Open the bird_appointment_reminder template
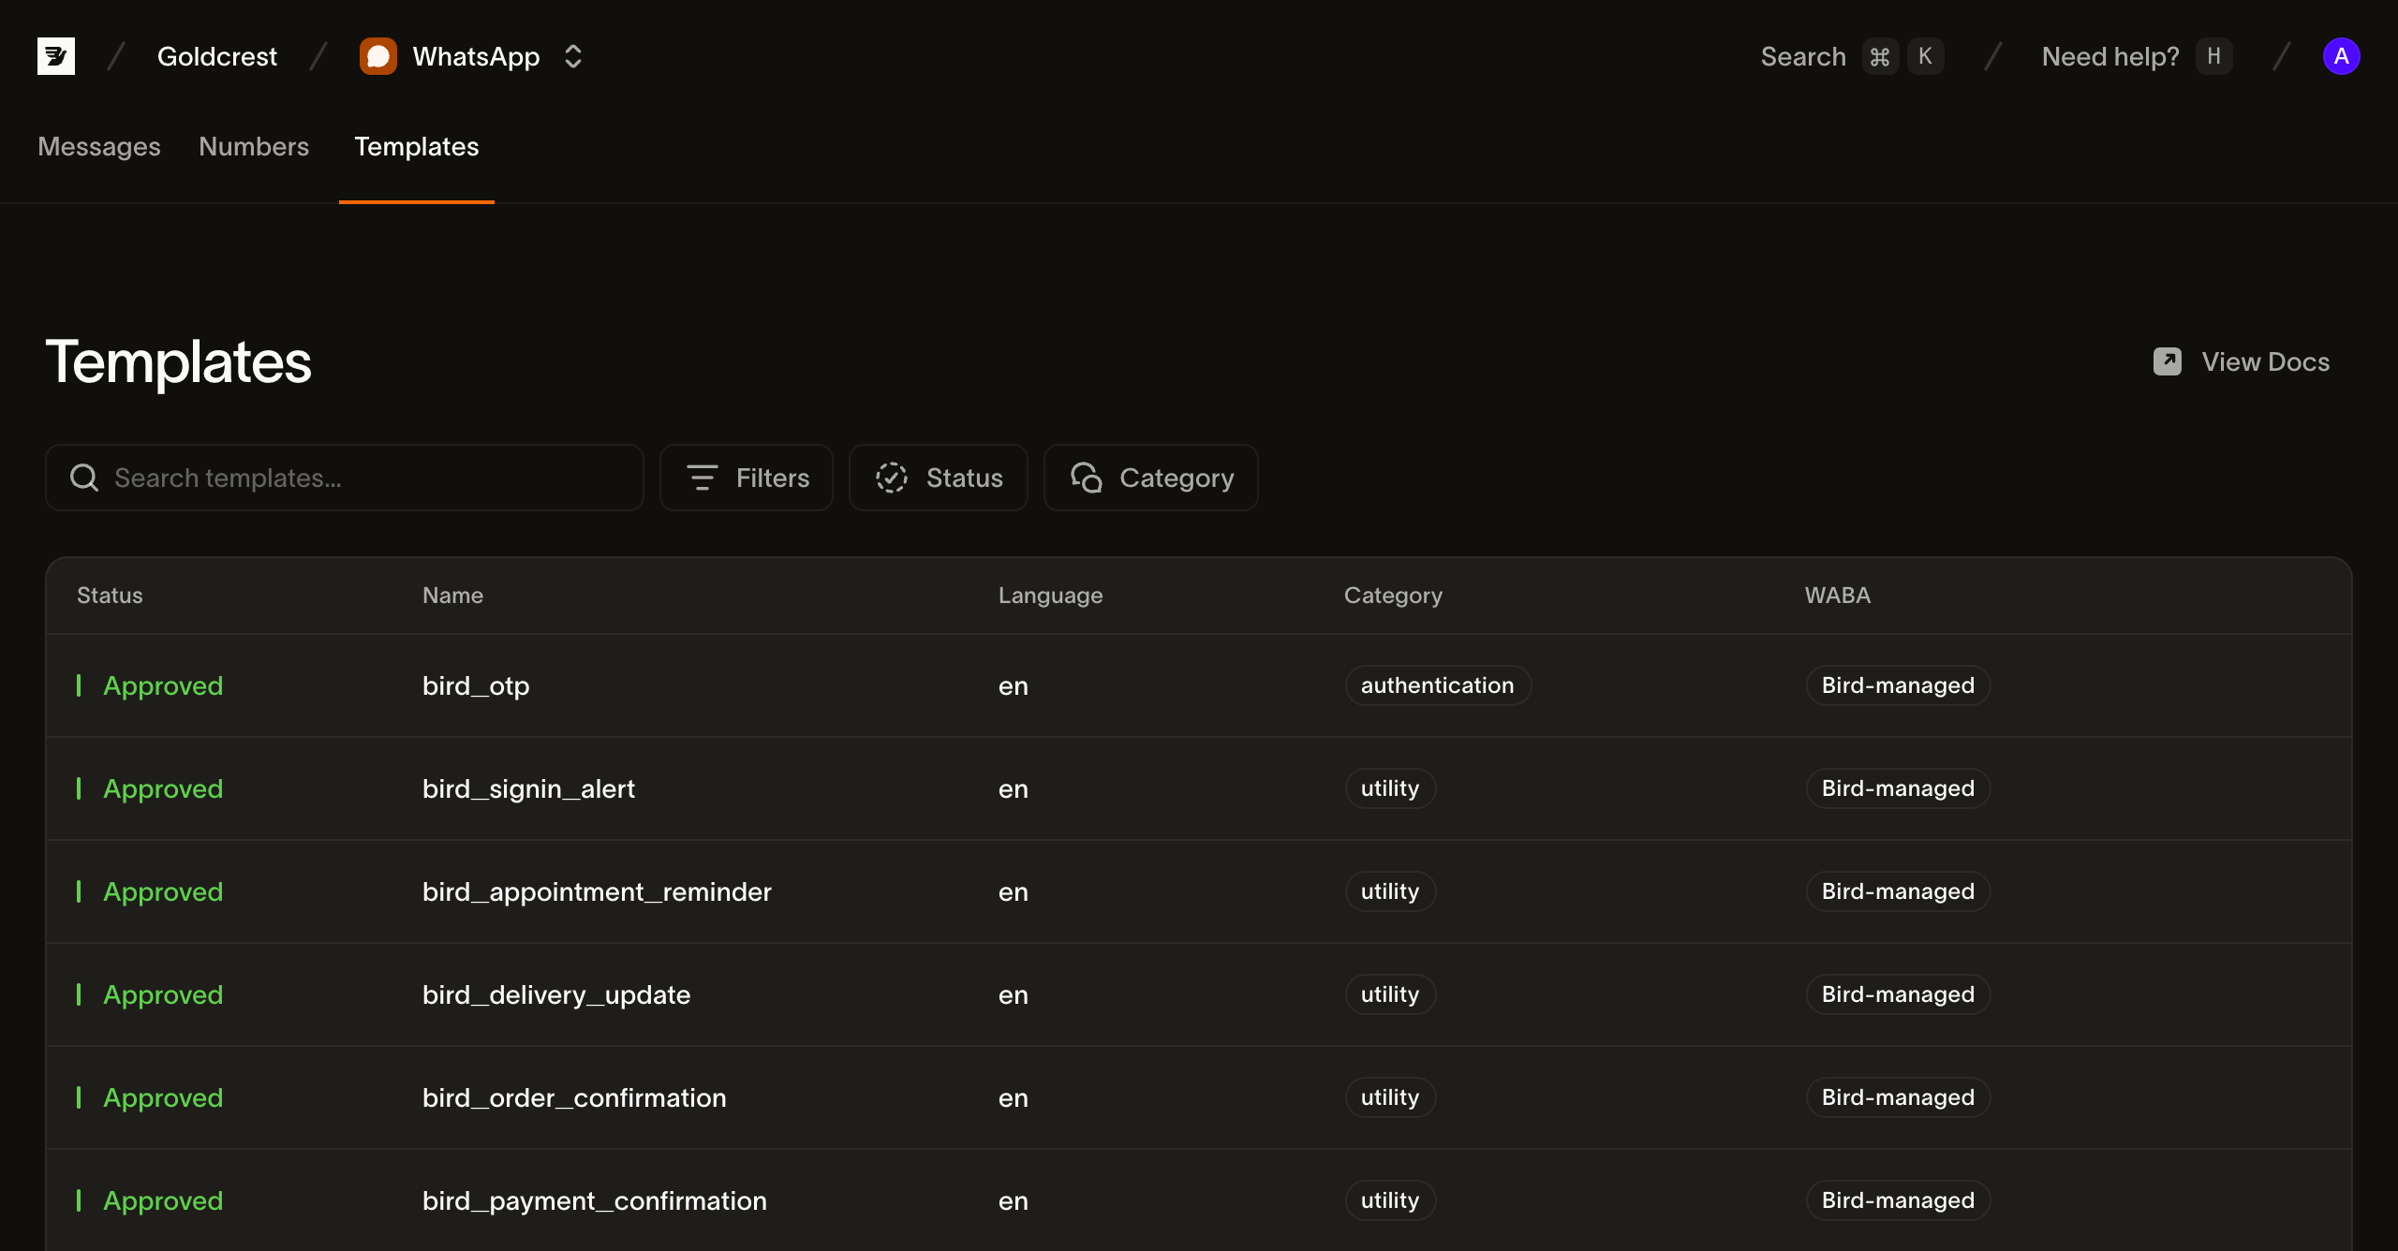Viewport: 2398px width, 1251px height. click(597, 891)
